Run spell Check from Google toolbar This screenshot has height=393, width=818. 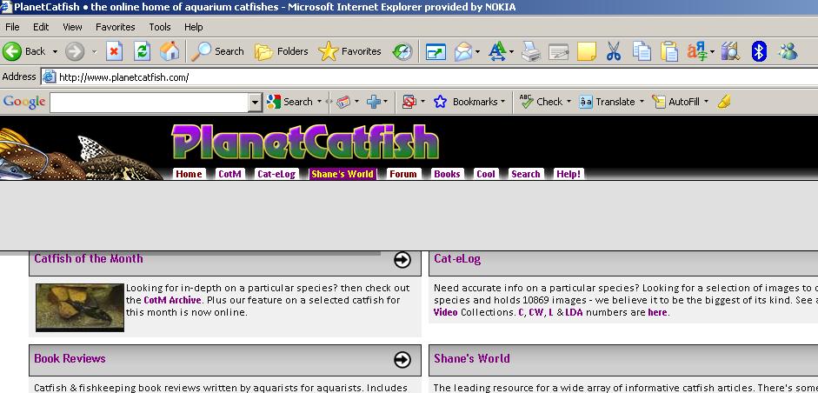point(542,102)
